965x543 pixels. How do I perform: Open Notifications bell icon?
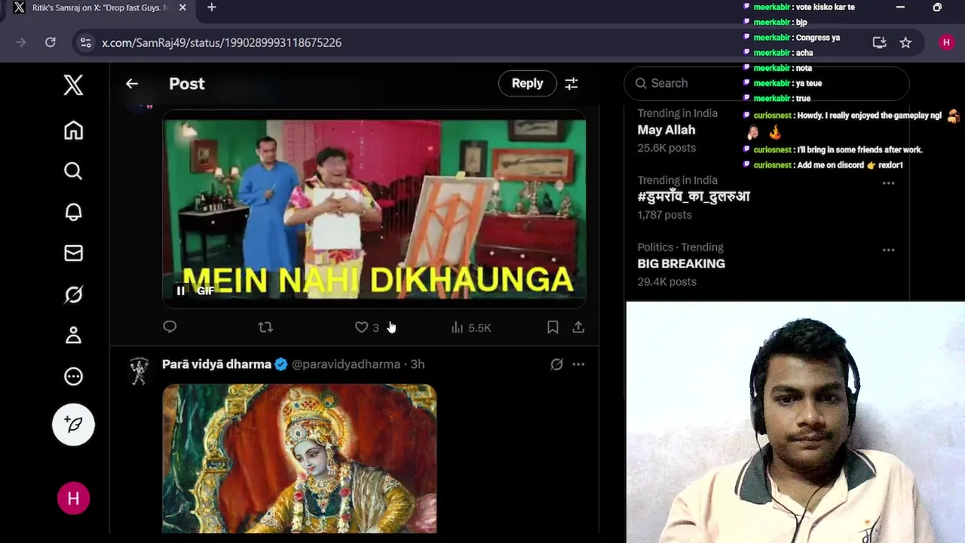[73, 212]
